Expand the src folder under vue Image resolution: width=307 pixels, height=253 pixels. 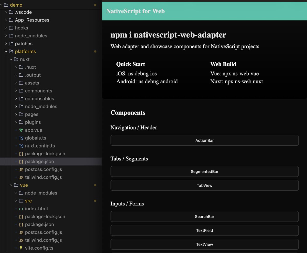point(16,201)
